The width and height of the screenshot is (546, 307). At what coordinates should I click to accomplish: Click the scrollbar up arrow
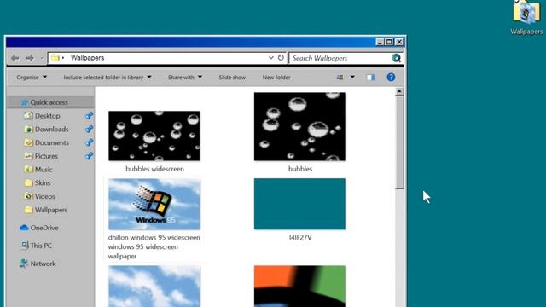(399, 91)
